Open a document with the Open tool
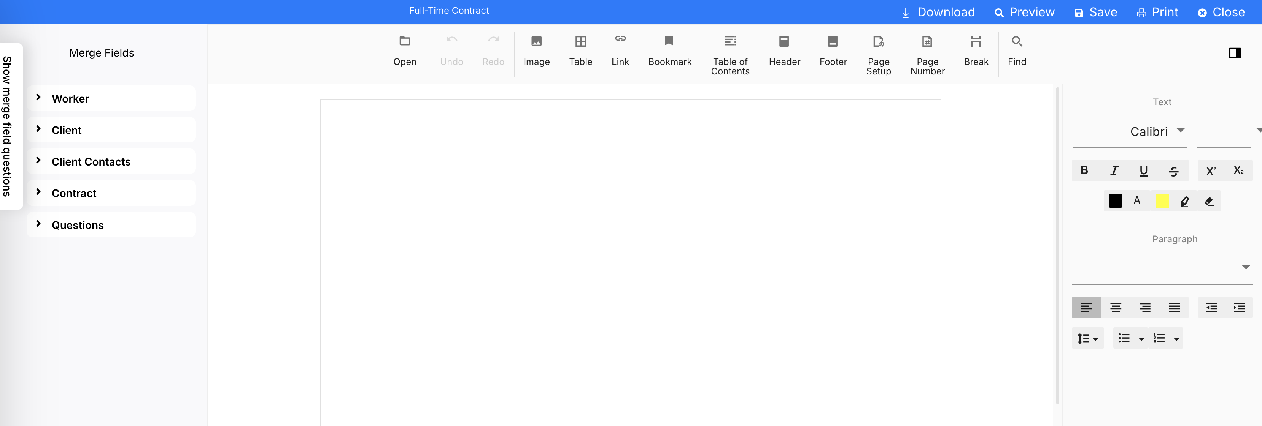 tap(405, 51)
